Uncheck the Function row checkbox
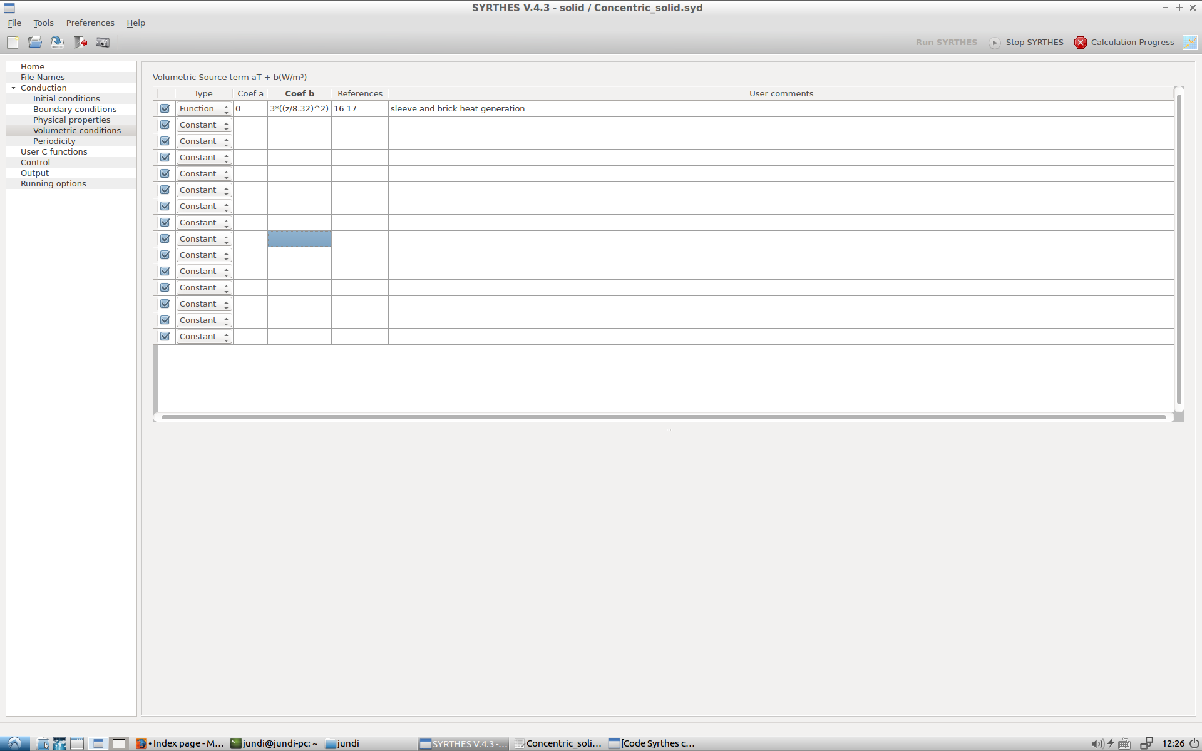The width and height of the screenshot is (1202, 751). pos(165,109)
